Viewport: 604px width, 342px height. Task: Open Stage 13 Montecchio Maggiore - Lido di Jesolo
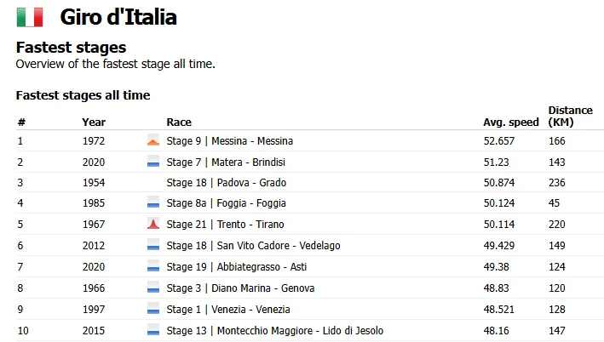tap(275, 330)
